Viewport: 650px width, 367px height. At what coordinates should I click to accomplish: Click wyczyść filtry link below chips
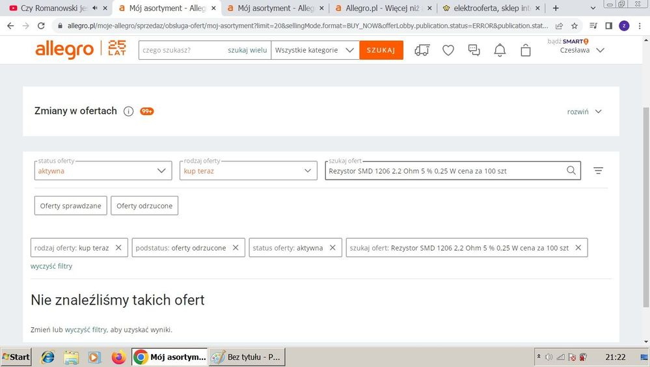[x=51, y=266]
